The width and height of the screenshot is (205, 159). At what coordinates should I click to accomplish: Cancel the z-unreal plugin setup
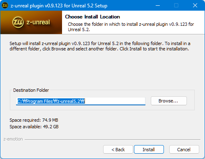point(184,150)
